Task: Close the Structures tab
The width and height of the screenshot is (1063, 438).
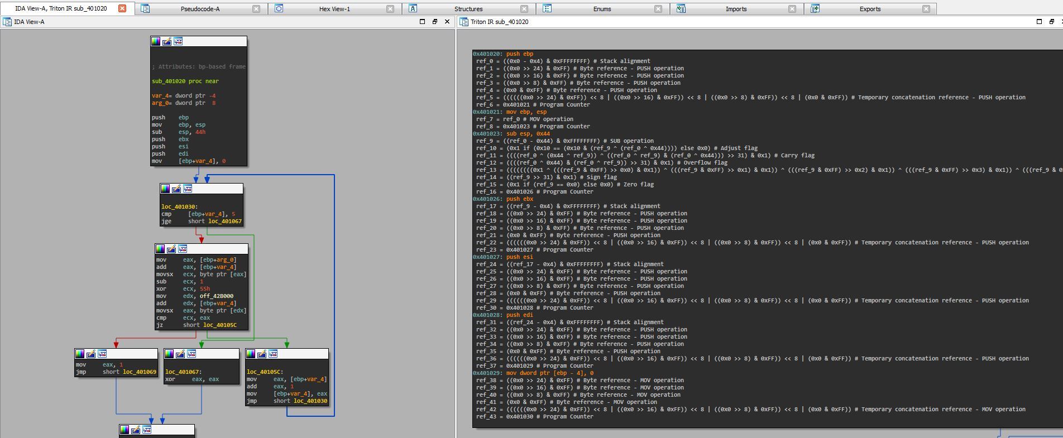Action: [x=524, y=9]
